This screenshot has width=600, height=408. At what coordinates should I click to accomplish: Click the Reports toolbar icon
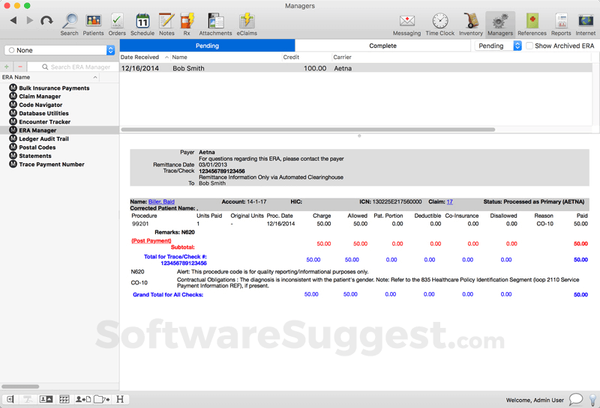[561, 22]
